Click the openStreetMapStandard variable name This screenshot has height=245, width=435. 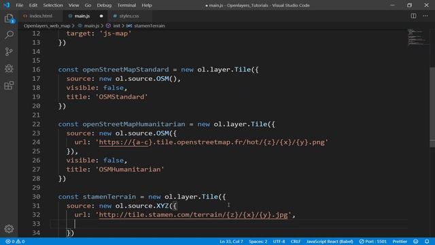(125, 69)
